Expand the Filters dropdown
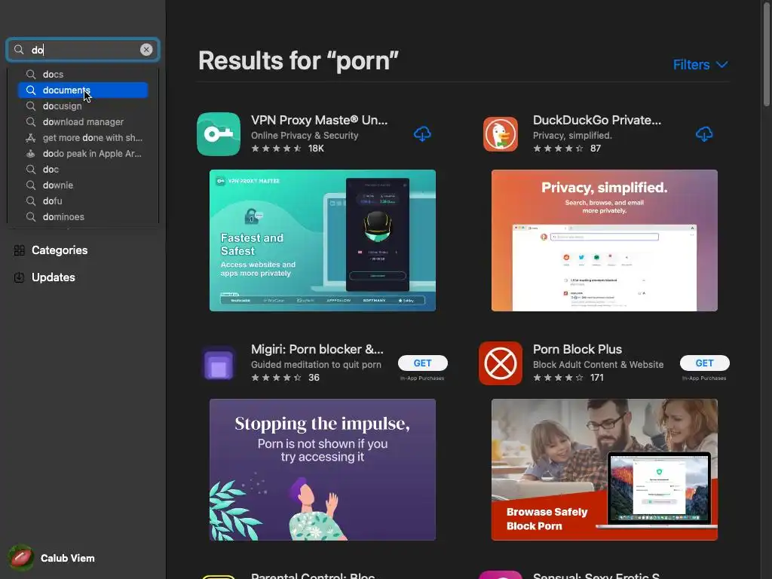 [x=700, y=65]
